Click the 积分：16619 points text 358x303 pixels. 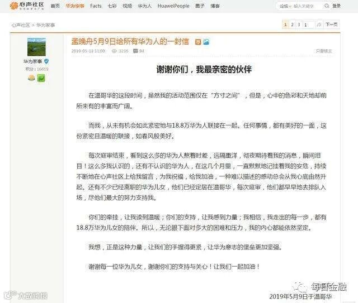[x=37, y=69]
